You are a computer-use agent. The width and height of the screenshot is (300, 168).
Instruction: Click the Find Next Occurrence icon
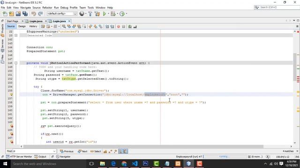tap(74, 27)
